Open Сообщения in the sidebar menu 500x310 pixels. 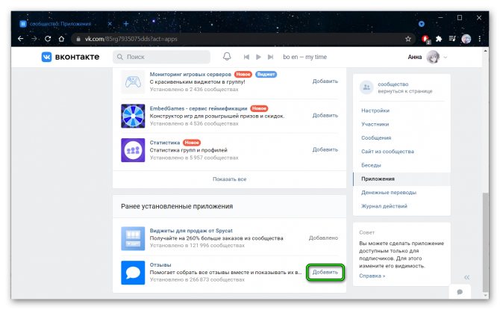(x=376, y=138)
